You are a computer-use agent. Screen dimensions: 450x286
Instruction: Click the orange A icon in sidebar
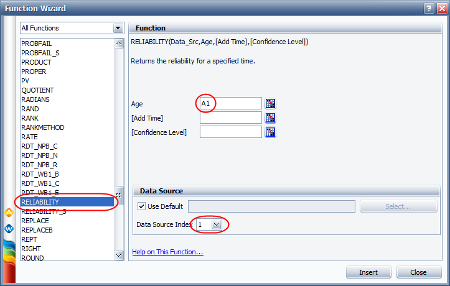(x=9, y=213)
